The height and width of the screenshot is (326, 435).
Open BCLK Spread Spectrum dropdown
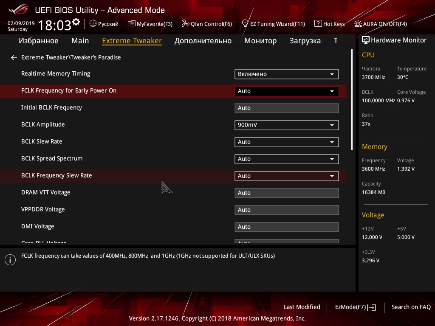[x=287, y=159]
